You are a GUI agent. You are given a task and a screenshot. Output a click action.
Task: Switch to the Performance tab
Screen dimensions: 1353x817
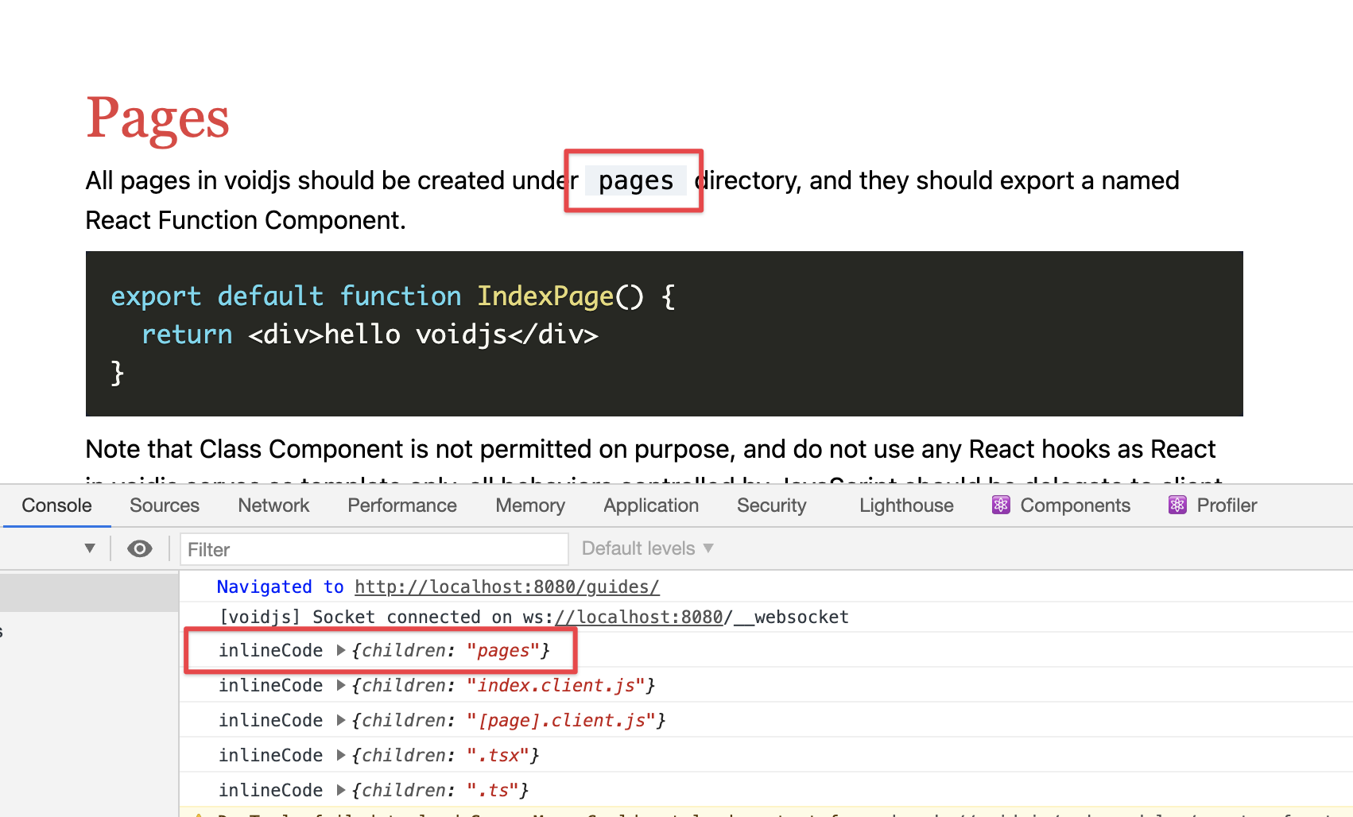click(402, 505)
